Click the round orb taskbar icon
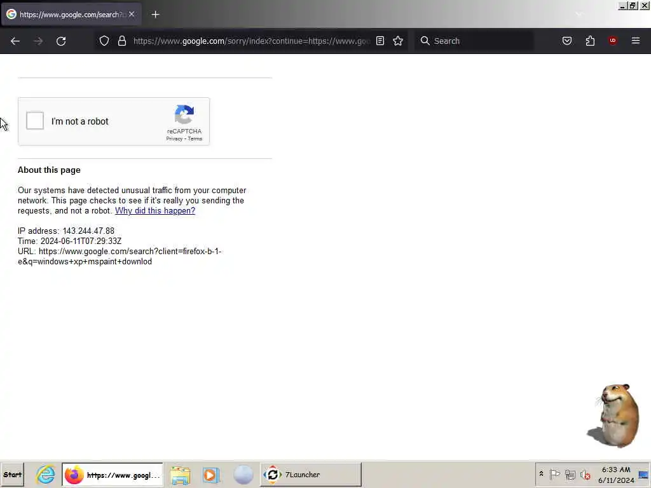This screenshot has width=651, height=488. [x=243, y=475]
